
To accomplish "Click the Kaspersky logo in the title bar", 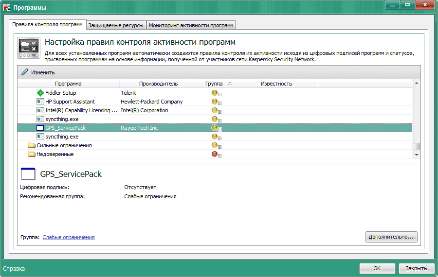I will click(7, 8).
